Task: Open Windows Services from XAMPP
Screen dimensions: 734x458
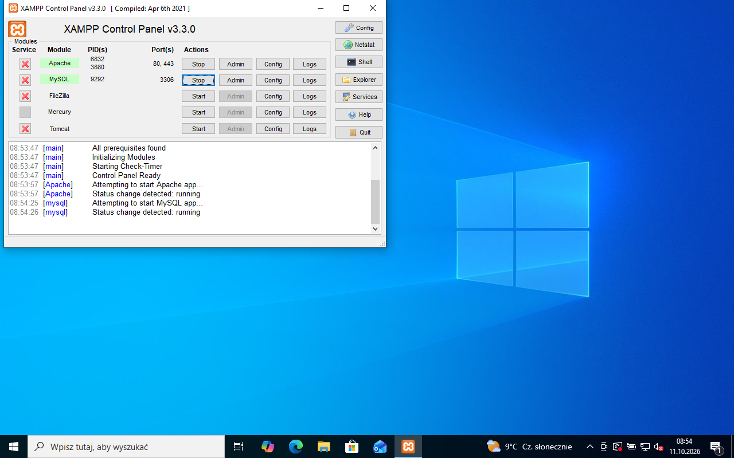Action: [x=359, y=97]
